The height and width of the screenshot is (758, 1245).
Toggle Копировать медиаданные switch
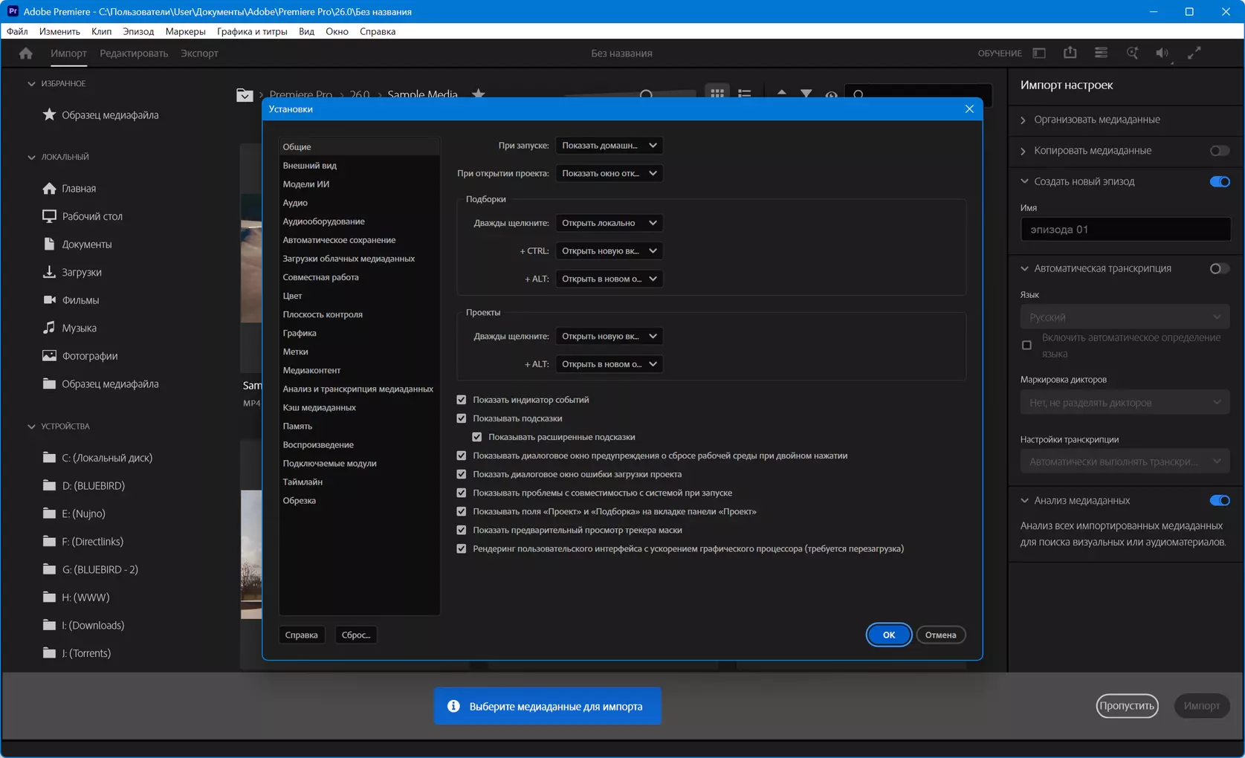click(x=1220, y=151)
